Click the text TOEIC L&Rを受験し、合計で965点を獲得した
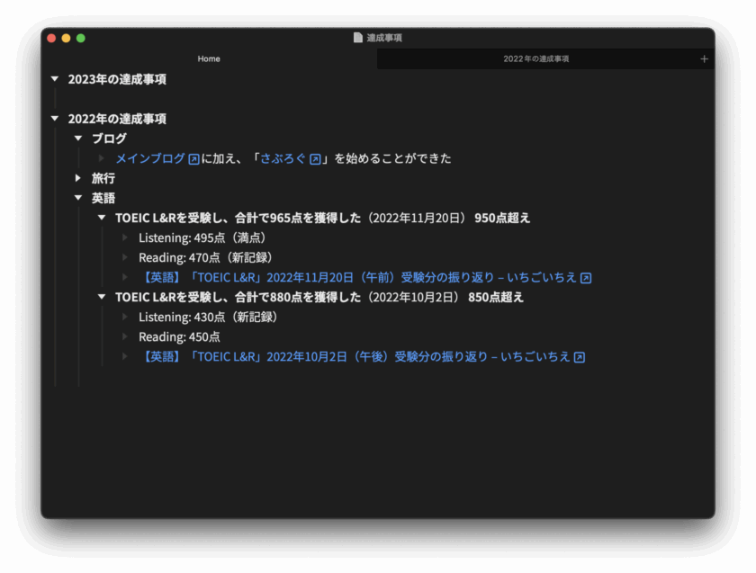This screenshot has width=756, height=573. pos(238,219)
